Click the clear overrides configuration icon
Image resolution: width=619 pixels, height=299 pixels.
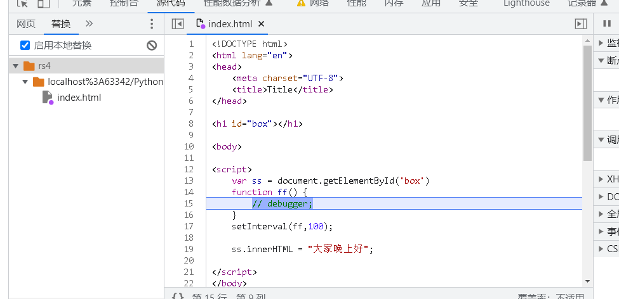(x=152, y=46)
